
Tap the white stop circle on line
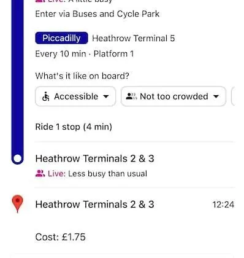click(x=17, y=158)
